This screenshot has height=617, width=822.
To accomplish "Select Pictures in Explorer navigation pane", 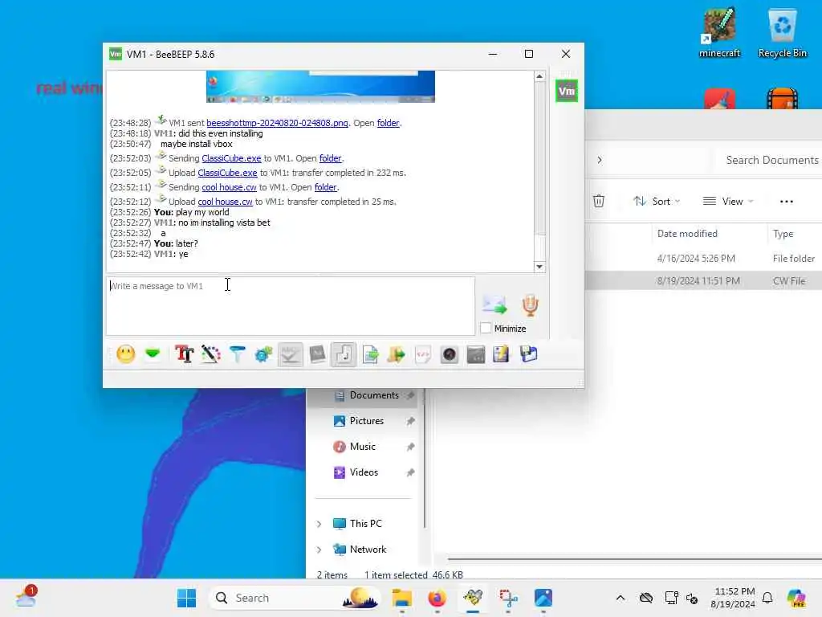I will click(x=366, y=421).
